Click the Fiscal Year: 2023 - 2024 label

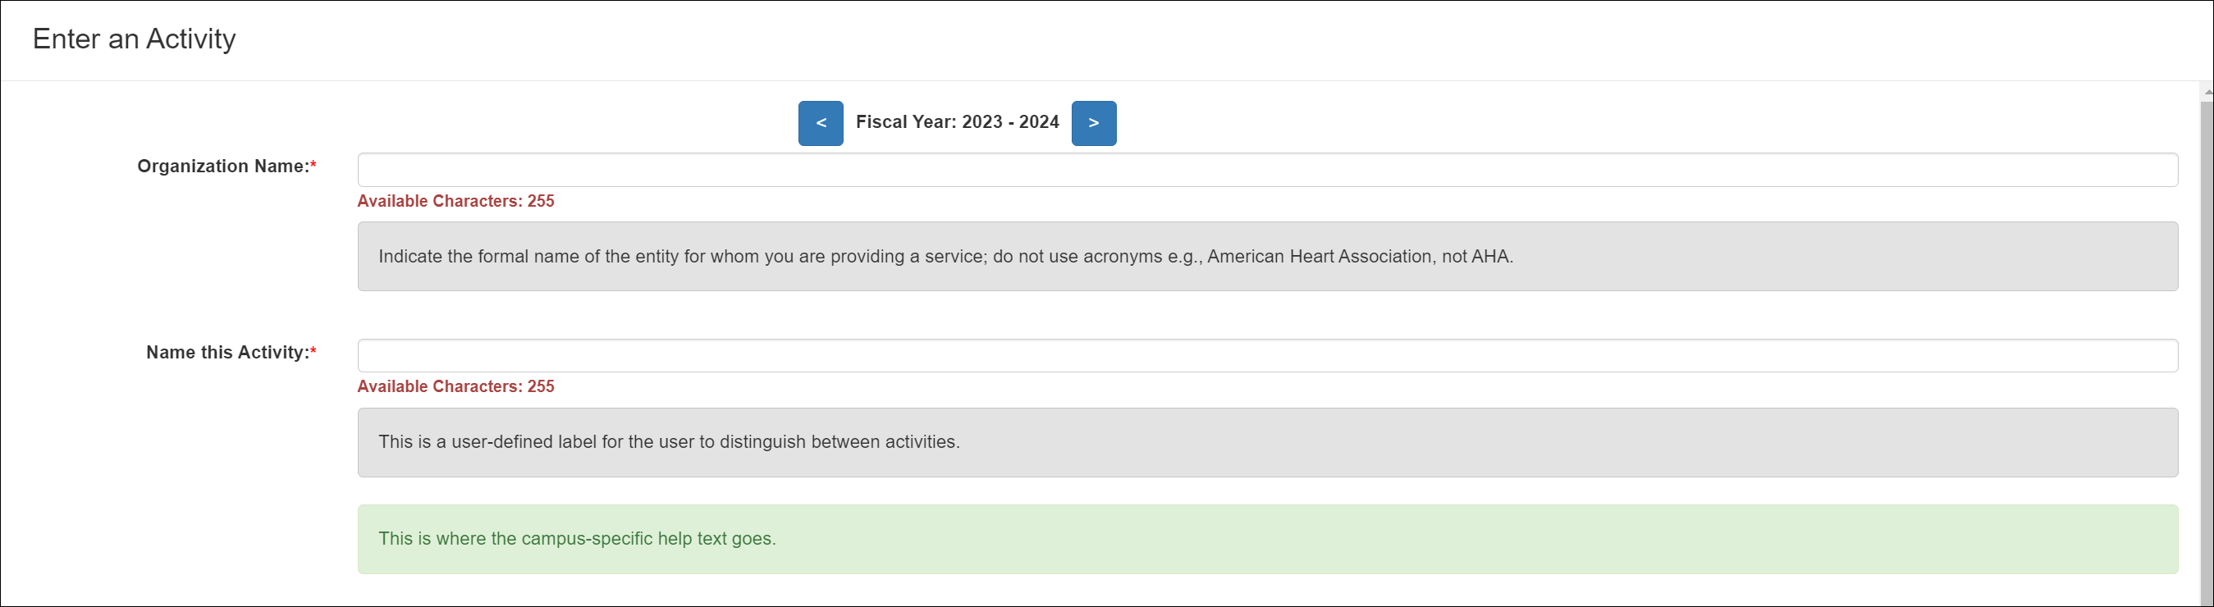click(x=957, y=122)
